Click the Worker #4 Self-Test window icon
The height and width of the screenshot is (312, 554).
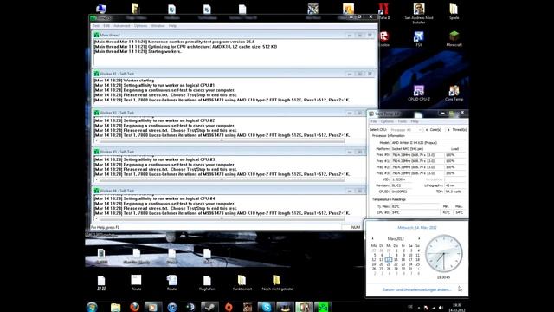tap(96, 191)
